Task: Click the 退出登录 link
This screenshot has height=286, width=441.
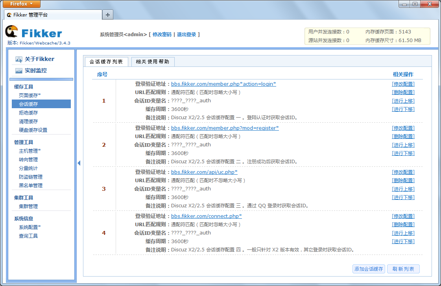Action: [x=186, y=34]
